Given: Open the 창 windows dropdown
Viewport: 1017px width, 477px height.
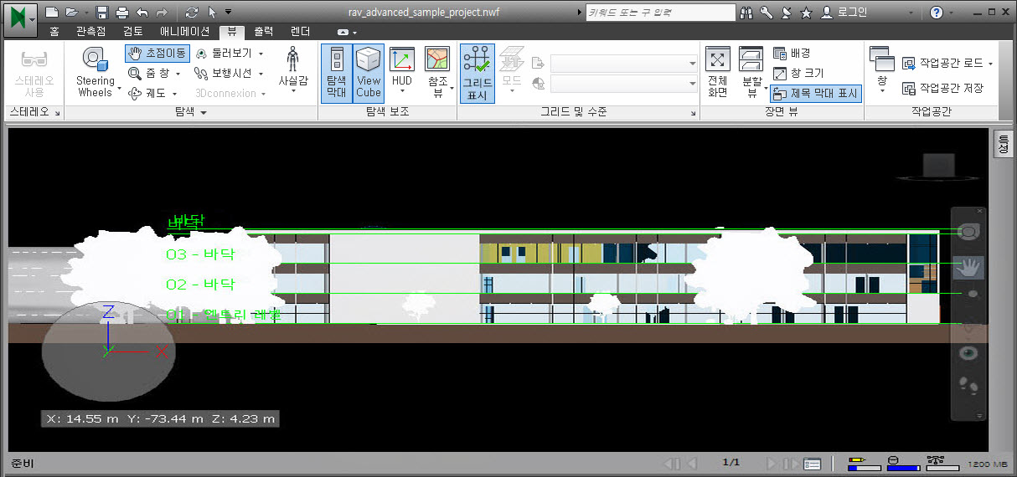Looking at the screenshot, I should click(x=881, y=69).
